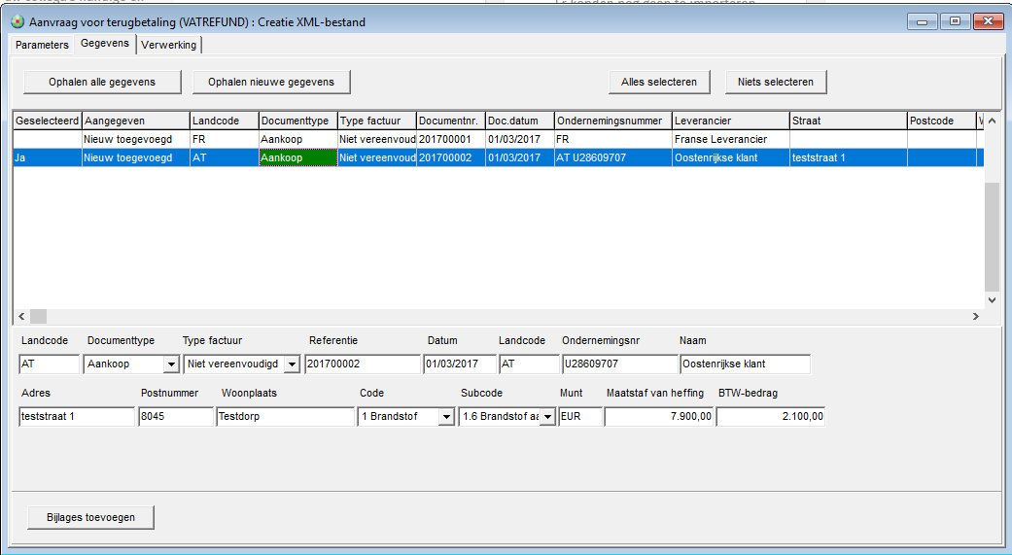Close the VATREFUND window

tap(988, 21)
